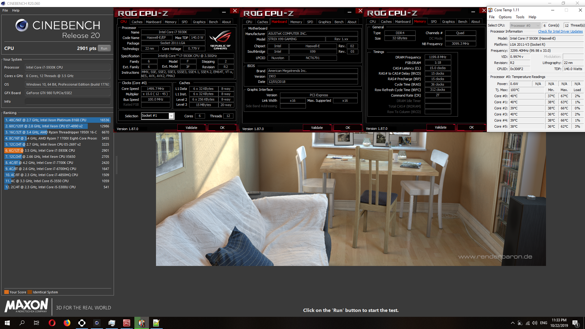Open the white ring-shaped taskbar app

tap(82, 323)
